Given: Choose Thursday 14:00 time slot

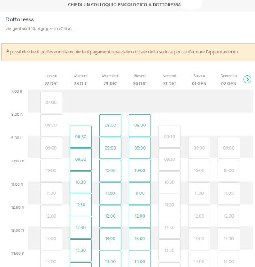Looking at the screenshot, I should pos(140,260).
